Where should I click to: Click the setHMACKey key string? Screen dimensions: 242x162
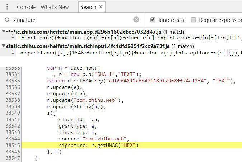pos(156,81)
